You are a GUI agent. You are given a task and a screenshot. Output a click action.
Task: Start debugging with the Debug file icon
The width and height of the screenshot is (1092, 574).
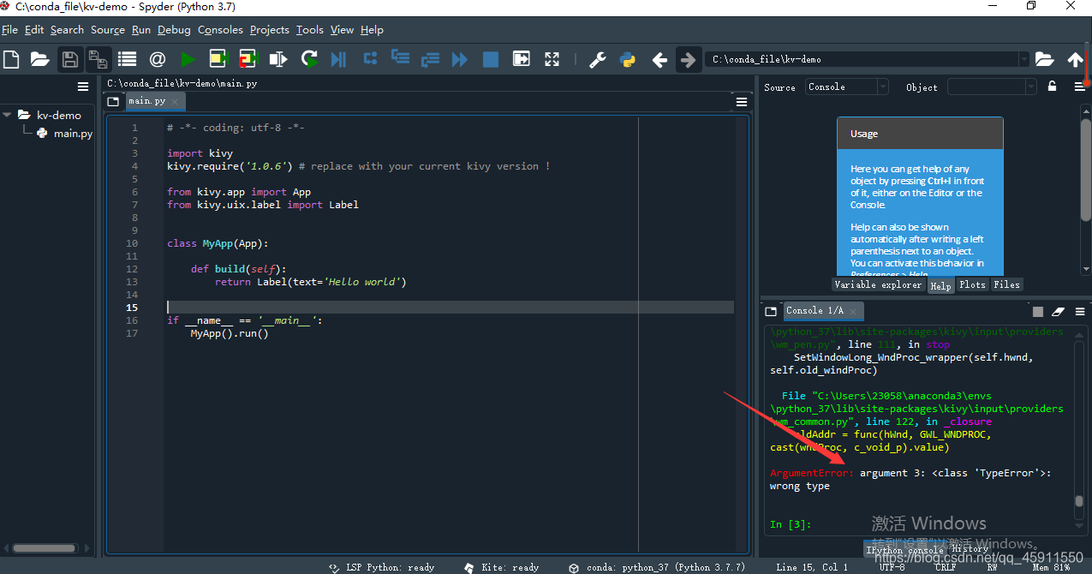point(339,59)
